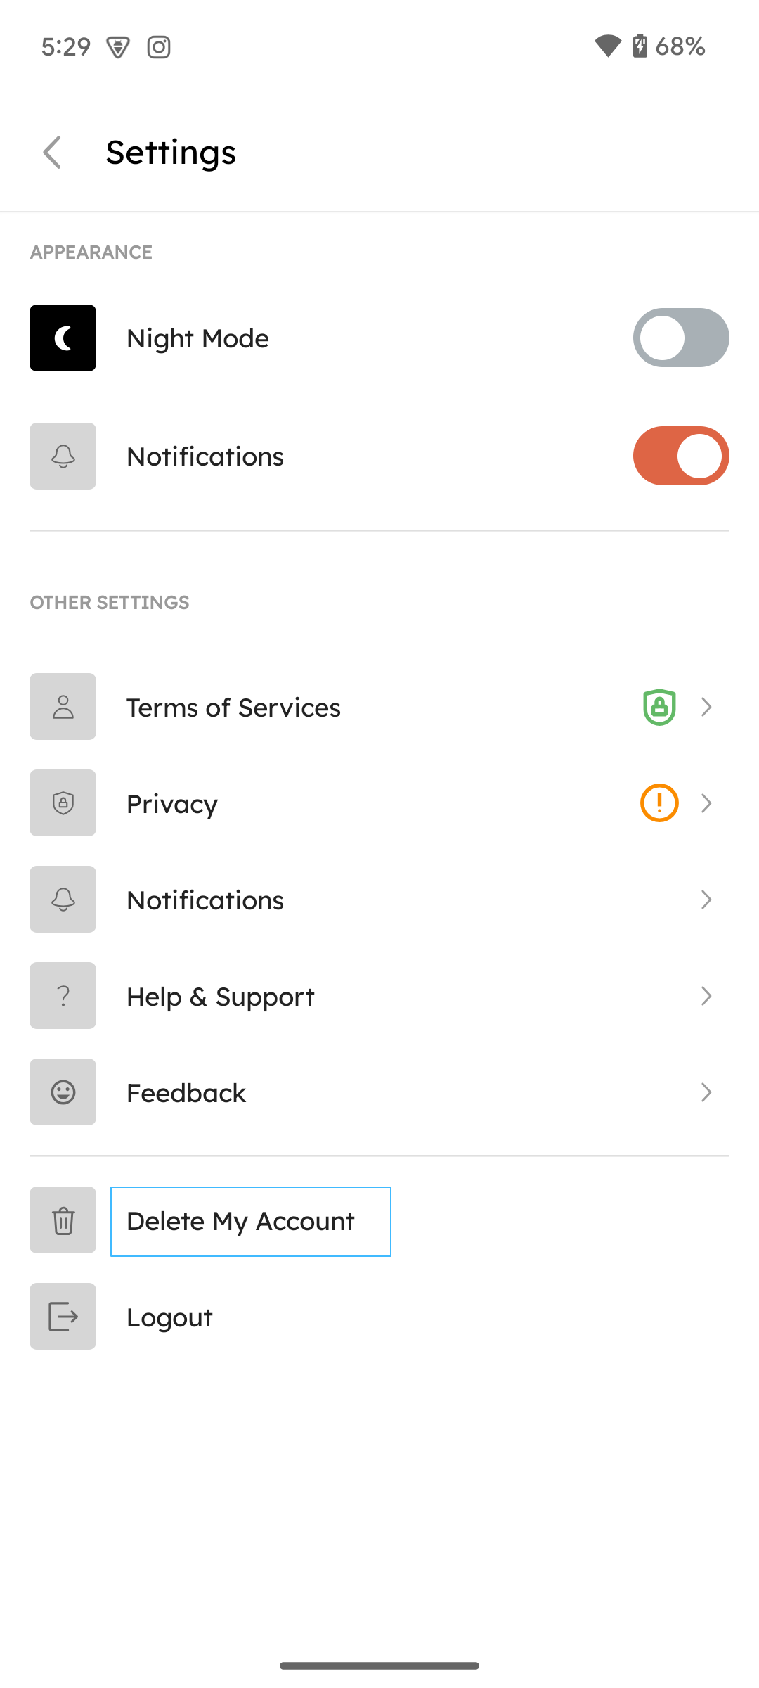Tap the Privacy shield icon tile
The image size is (759, 1688).
(63, 803)
